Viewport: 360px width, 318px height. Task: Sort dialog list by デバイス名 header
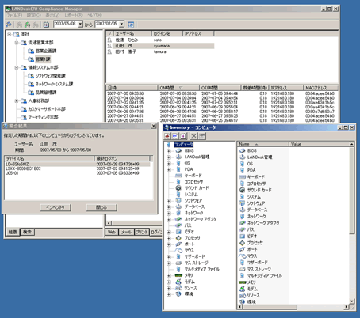point(49,158)
